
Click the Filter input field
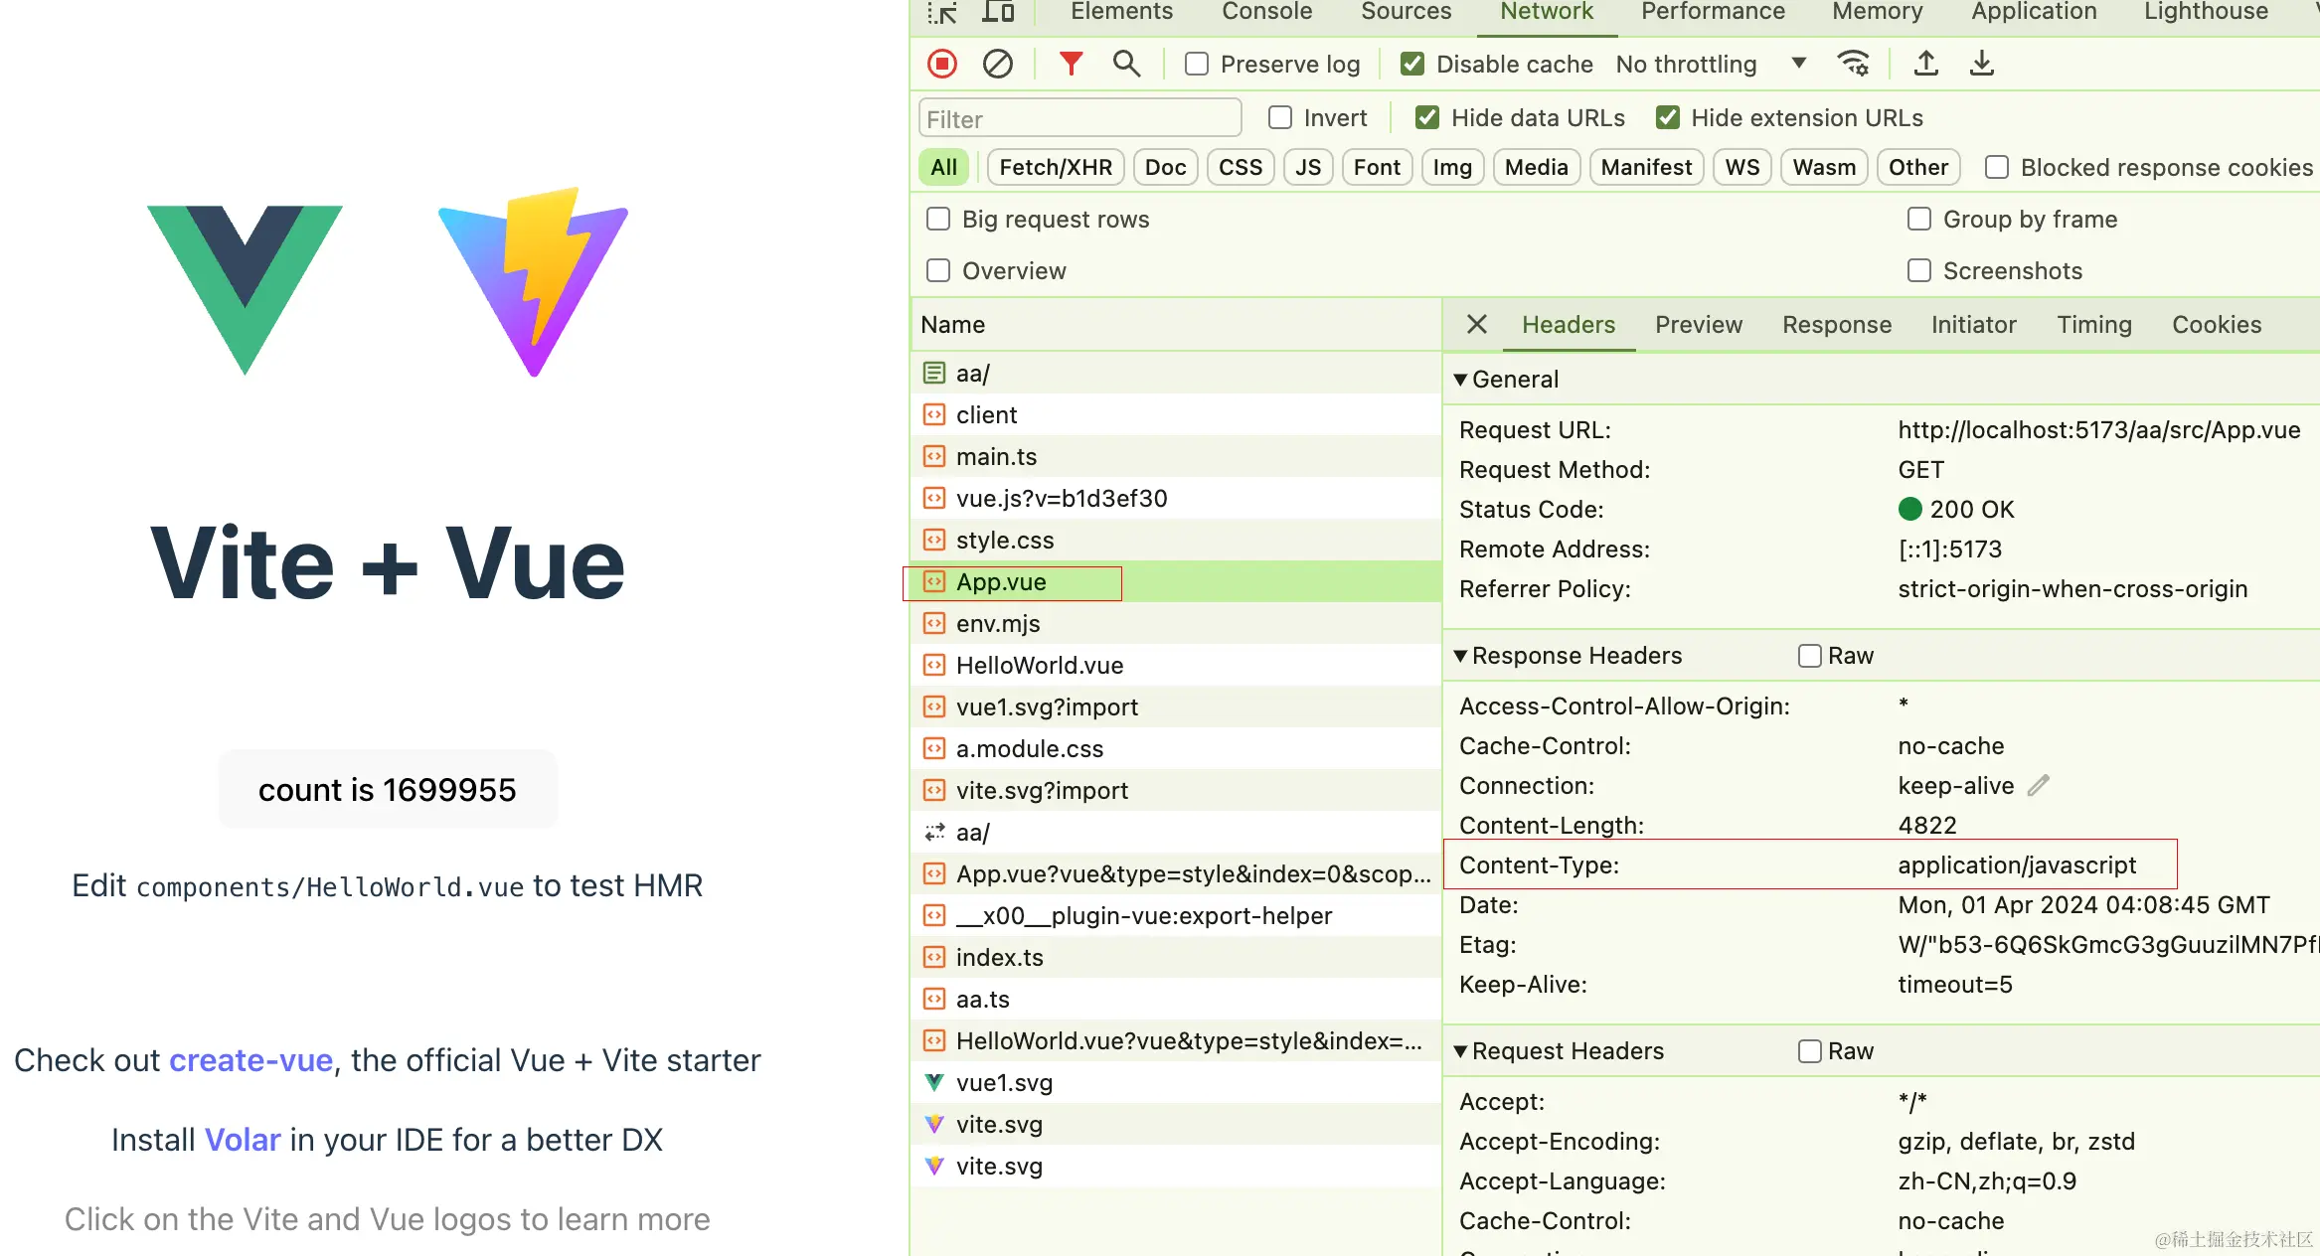click(x=1079, y=119)
